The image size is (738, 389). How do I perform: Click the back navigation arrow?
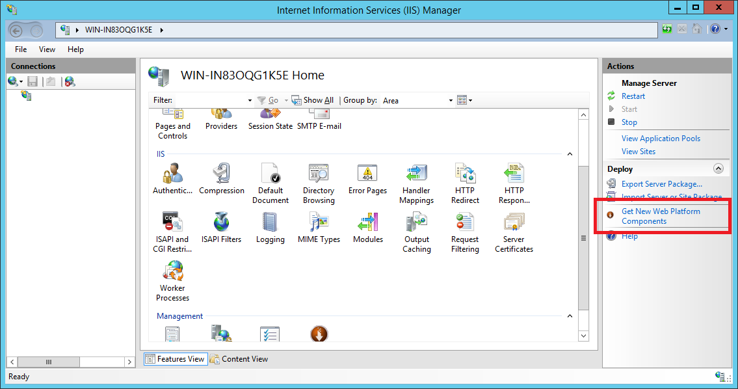click(16, 31)
